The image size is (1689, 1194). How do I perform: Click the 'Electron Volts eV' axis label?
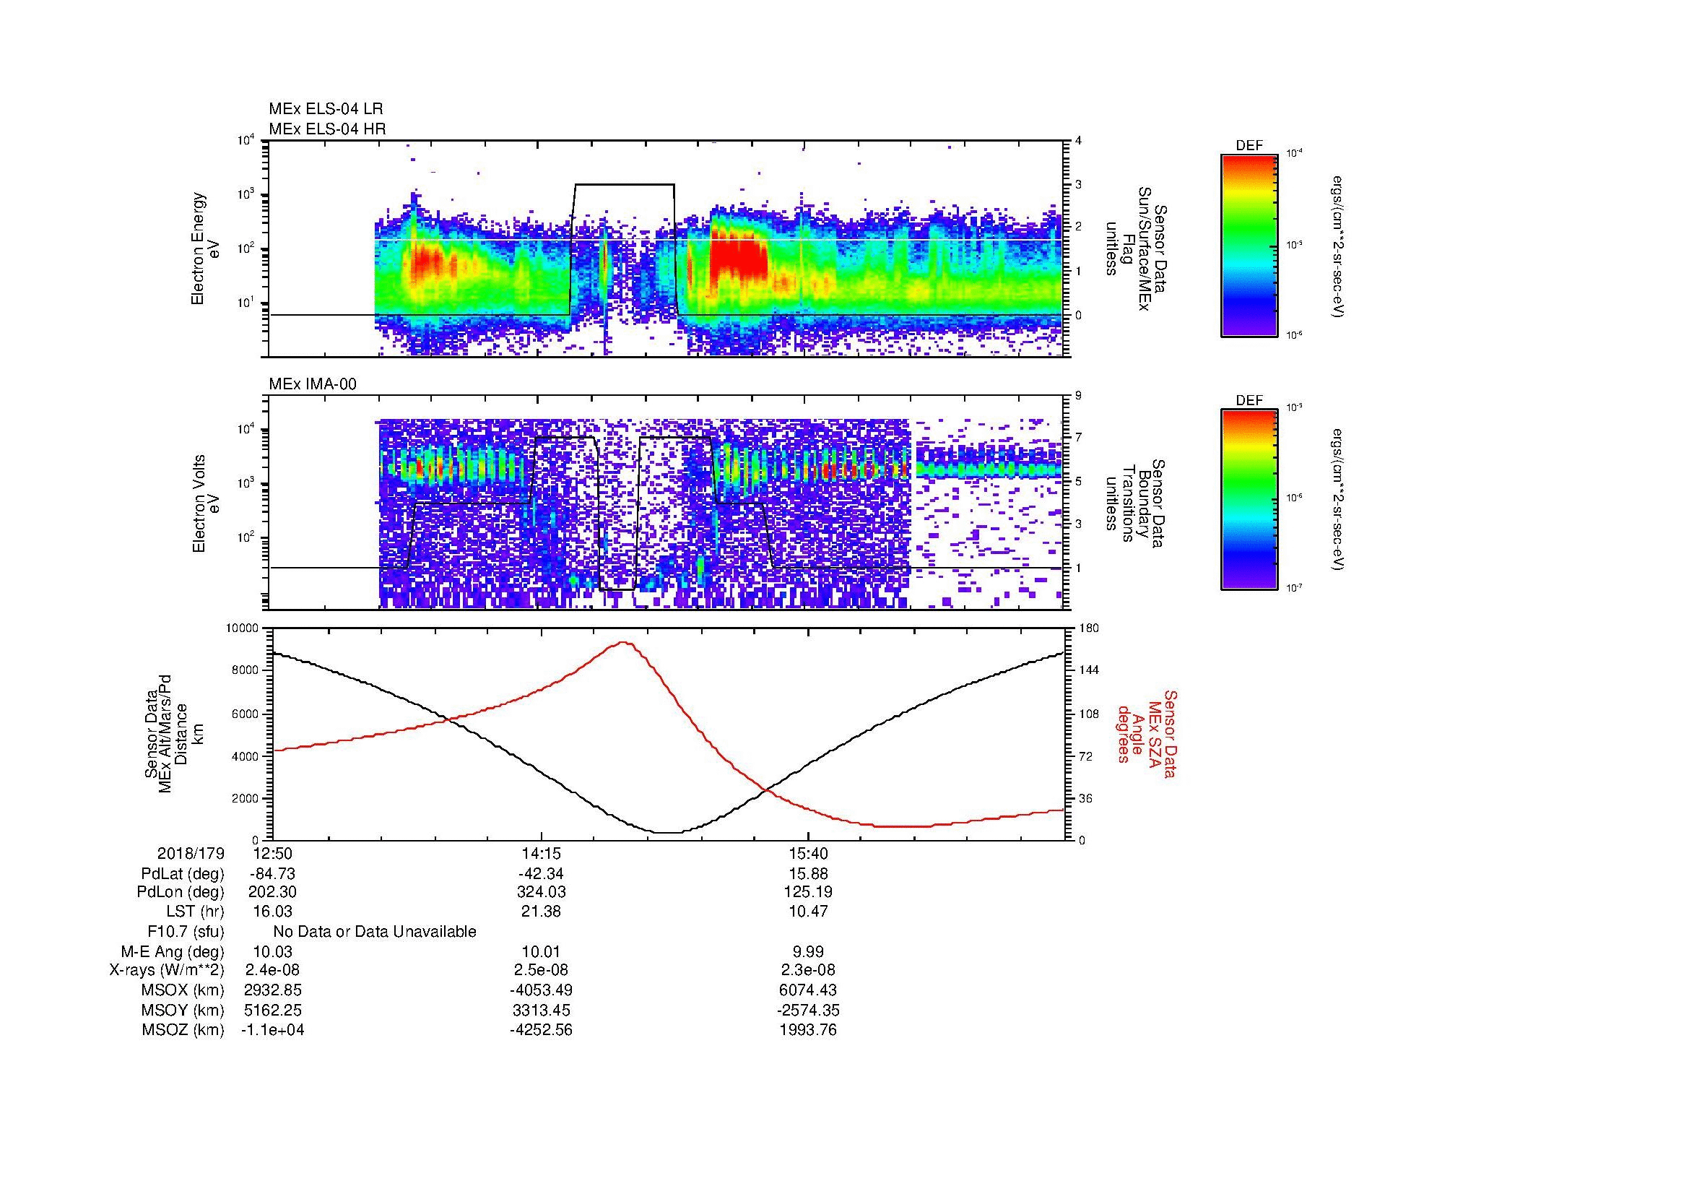206,504
